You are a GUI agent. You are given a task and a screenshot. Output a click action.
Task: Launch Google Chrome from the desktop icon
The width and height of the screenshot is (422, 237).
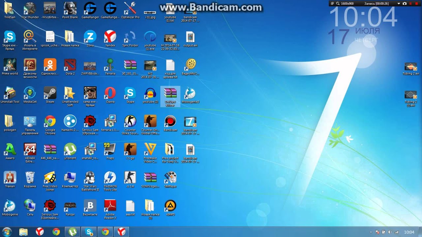(50, 125)
